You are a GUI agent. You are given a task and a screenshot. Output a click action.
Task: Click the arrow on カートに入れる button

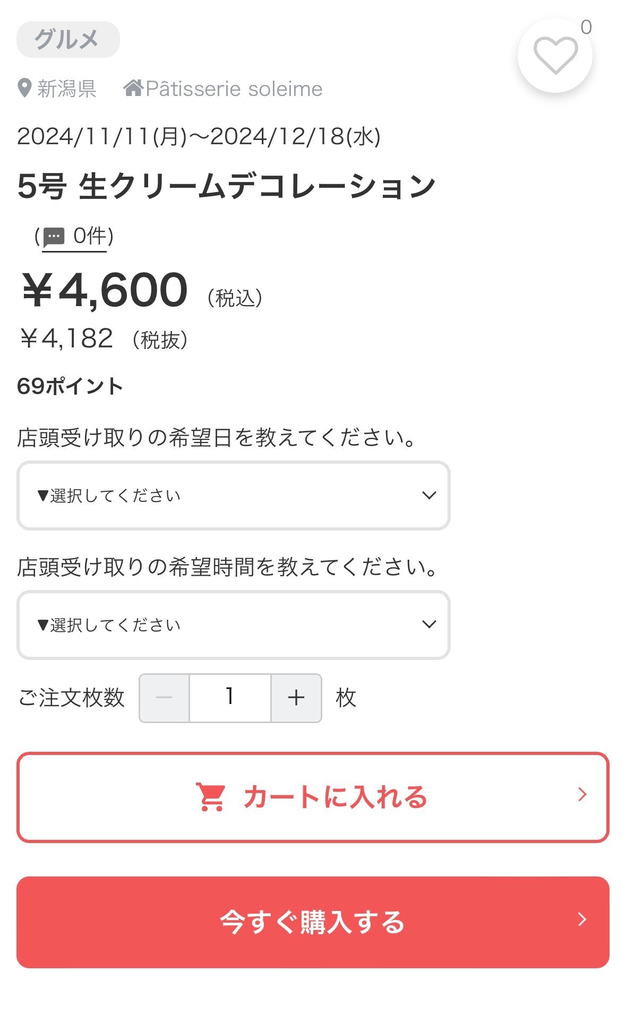[582, 794]
